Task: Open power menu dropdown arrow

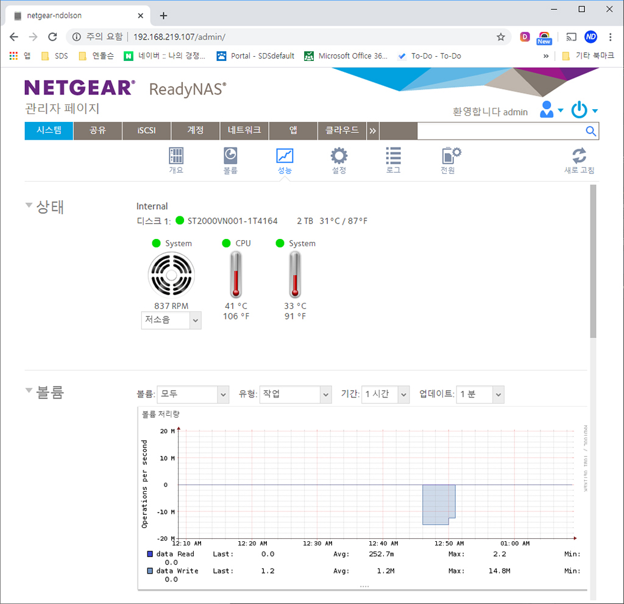Action: (x=595, y=111)
